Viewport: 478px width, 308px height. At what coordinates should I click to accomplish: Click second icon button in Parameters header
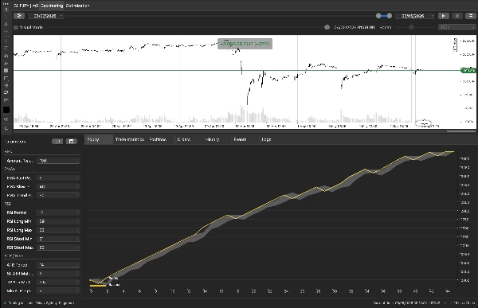click(x=72, y=142)
